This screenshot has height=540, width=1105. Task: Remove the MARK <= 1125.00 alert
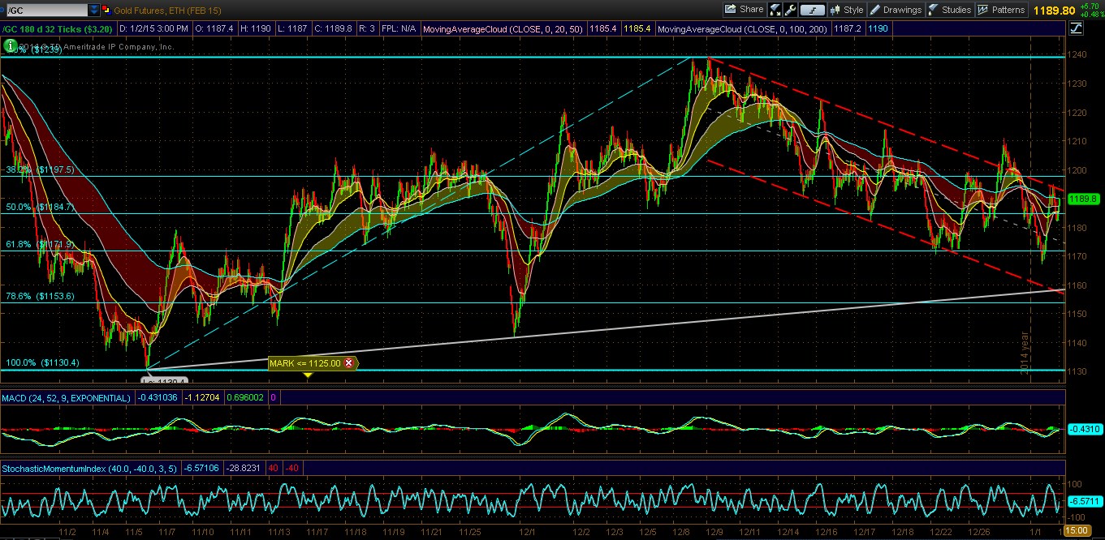tap(349, 363)
